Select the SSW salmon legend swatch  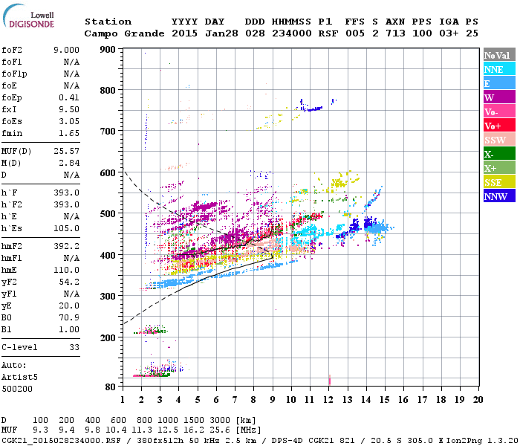(499, 140)
